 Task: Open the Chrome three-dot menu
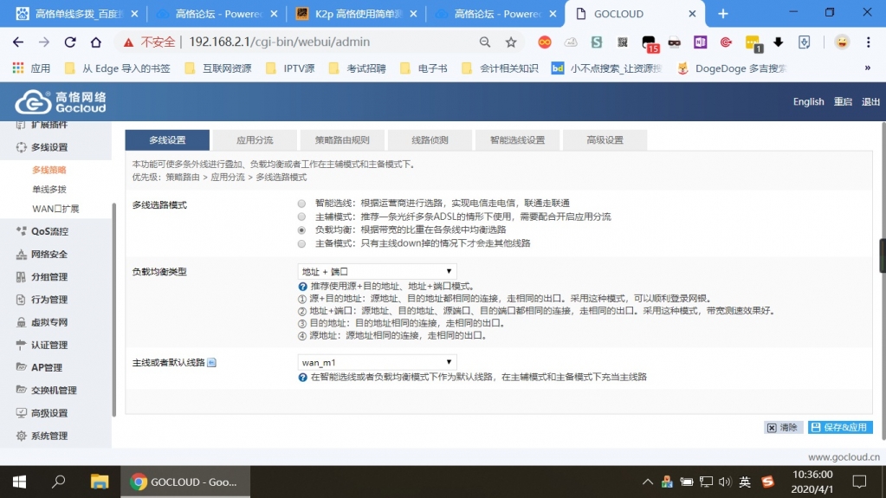tap(869, 42)
